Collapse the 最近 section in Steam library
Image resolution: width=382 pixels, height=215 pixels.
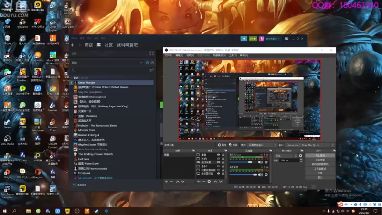71,78
